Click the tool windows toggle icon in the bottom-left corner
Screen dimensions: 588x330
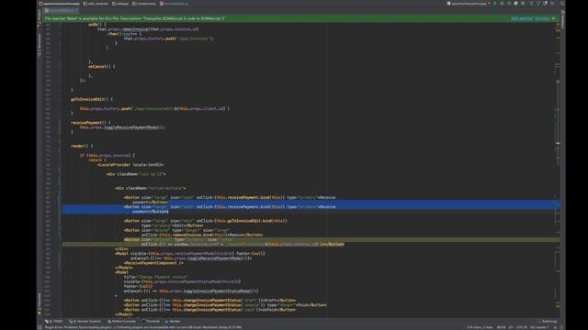pos(40,327)
